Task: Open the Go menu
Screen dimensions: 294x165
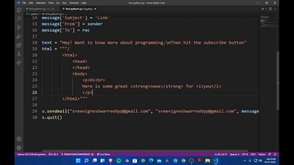Action: [x=58, y=3]
